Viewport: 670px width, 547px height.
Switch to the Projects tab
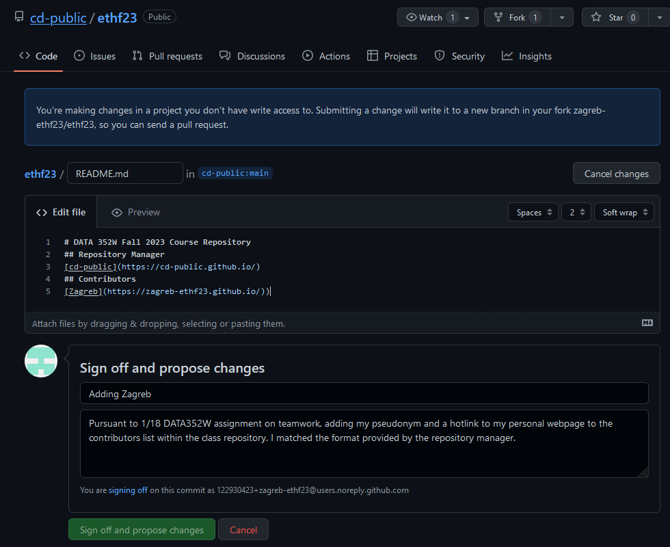pyautogui.click(x=392, y=56)
